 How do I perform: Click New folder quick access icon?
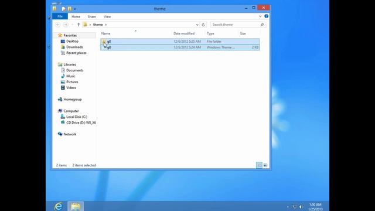70,9
